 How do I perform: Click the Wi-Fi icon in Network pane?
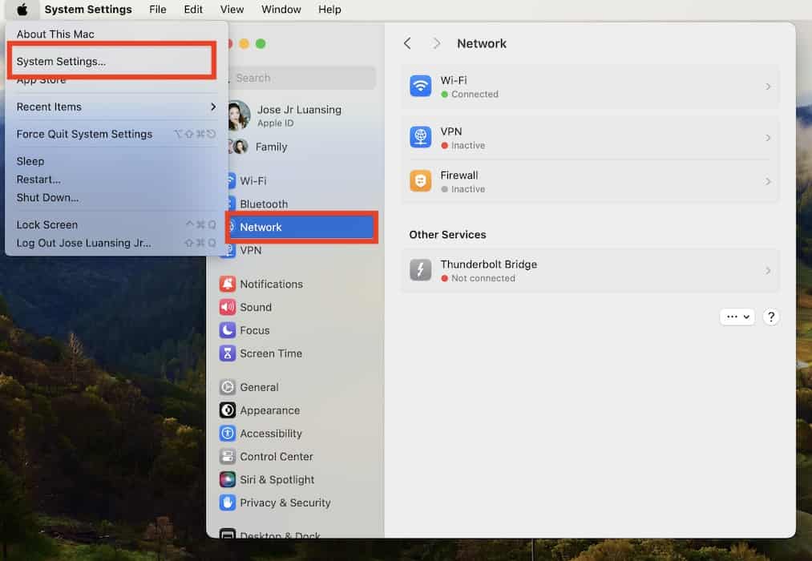pyautogui.click(x=420, y=87)
